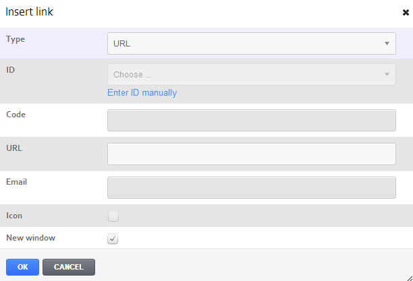
Task: Expand the ID Choose dropdown
Action: click(252, 74)
